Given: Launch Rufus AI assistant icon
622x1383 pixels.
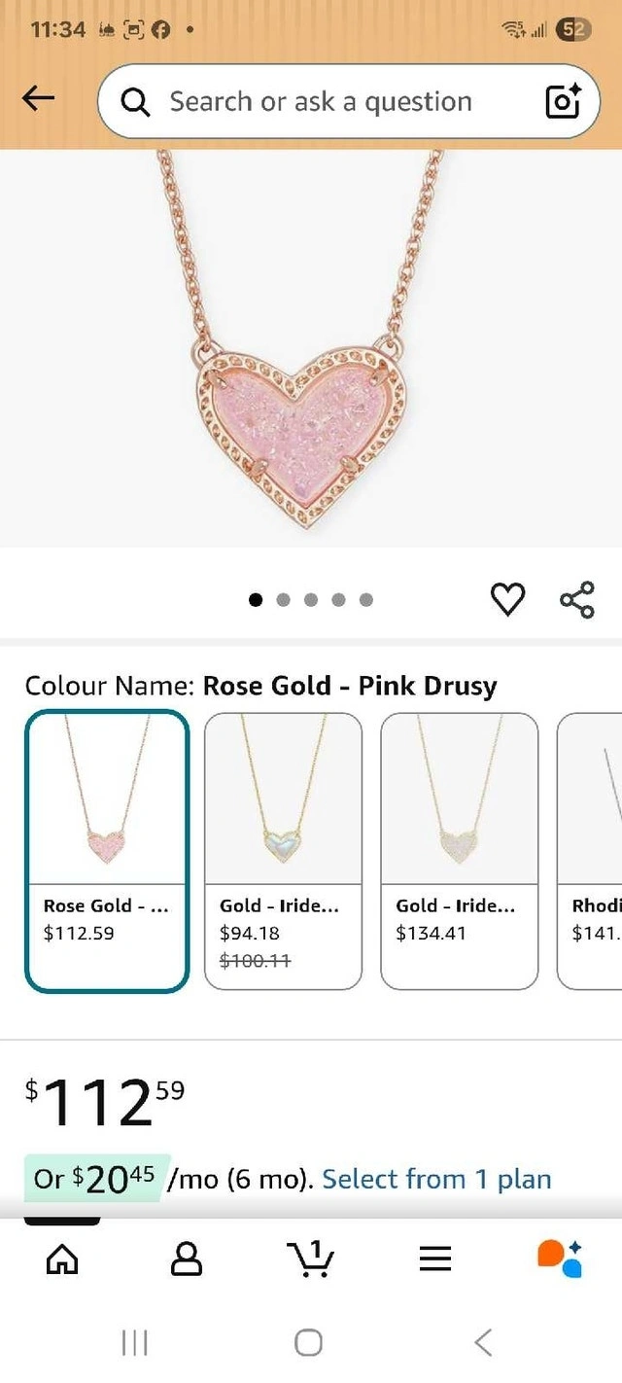Looking at the screenshot, I should pyautogui.click(x=560, y=1258).
